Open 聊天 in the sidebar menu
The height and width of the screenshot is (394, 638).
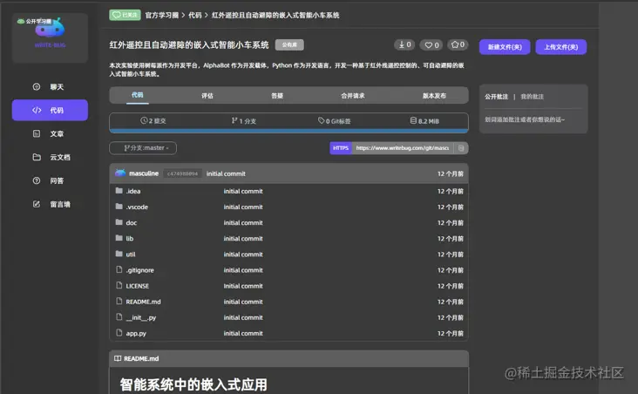(57, 86)
